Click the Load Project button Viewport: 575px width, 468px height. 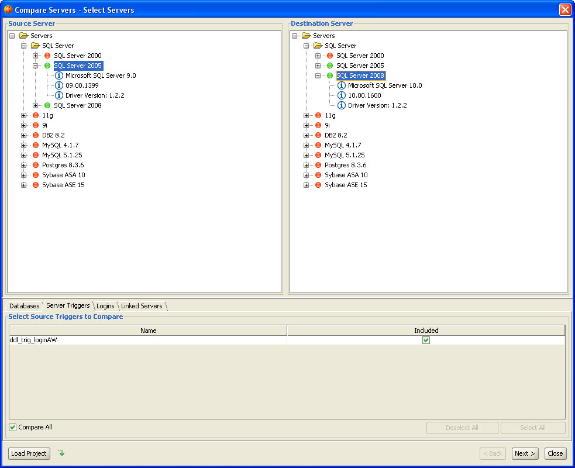[x=29, y=453]
